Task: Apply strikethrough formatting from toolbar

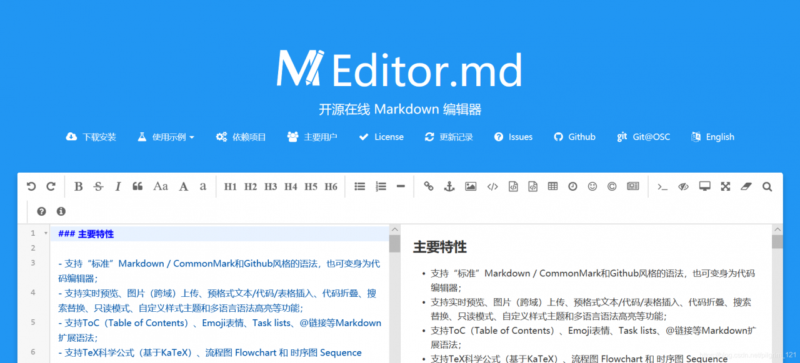Action: pos(98,186)
